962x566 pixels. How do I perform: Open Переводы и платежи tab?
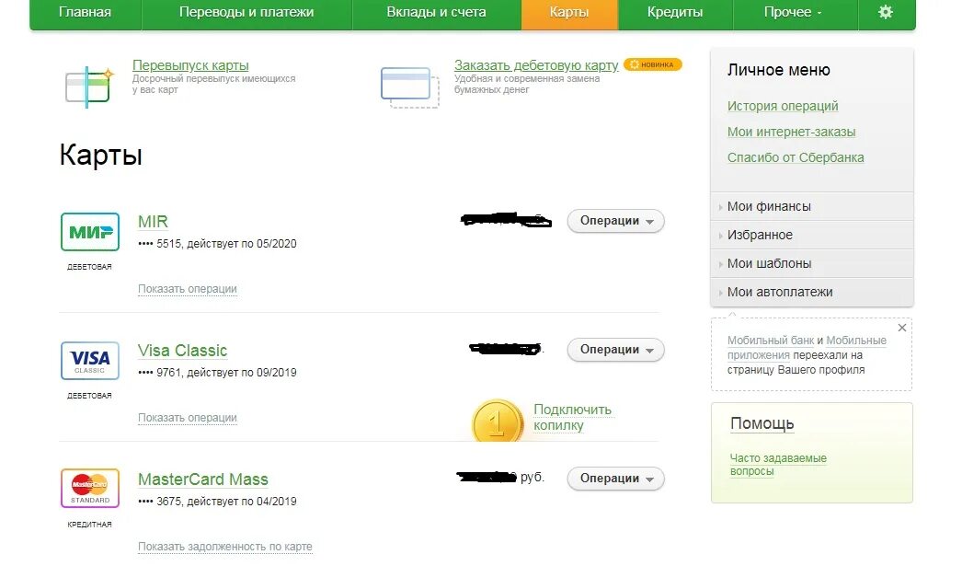[x=246, y=12]
